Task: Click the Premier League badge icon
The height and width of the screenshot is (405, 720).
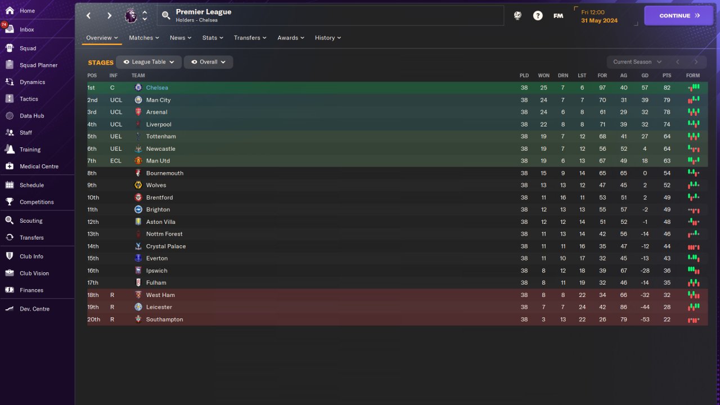Action: click(x=131, y=16)
